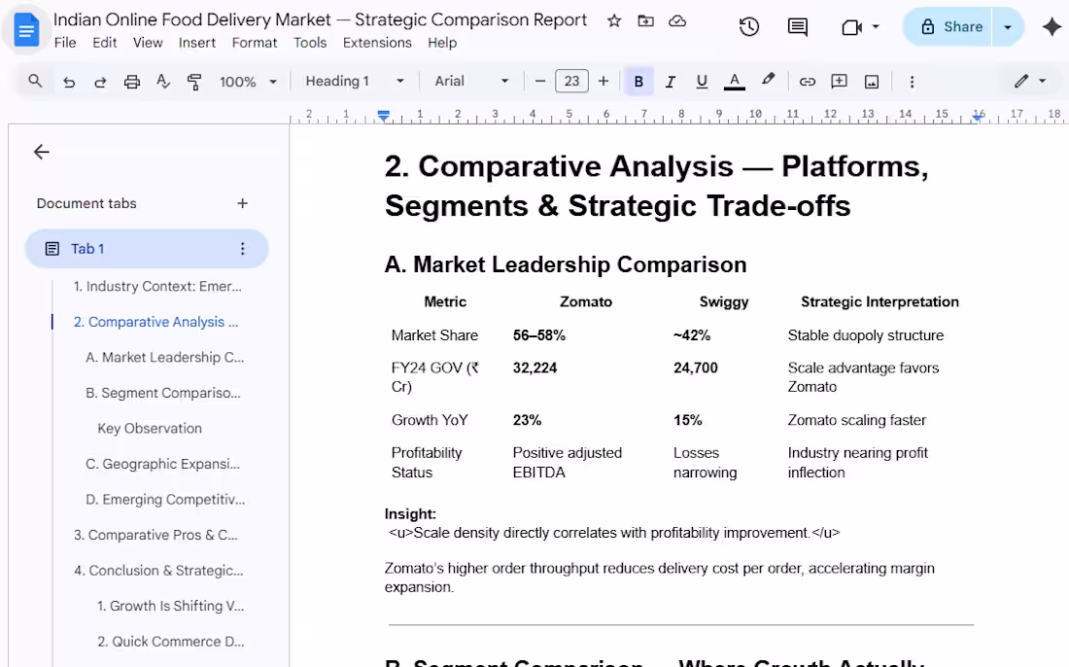This screenshot has height=667, width=1069.
Task: Open Tab 1 options menu
Action: [242, 249]
